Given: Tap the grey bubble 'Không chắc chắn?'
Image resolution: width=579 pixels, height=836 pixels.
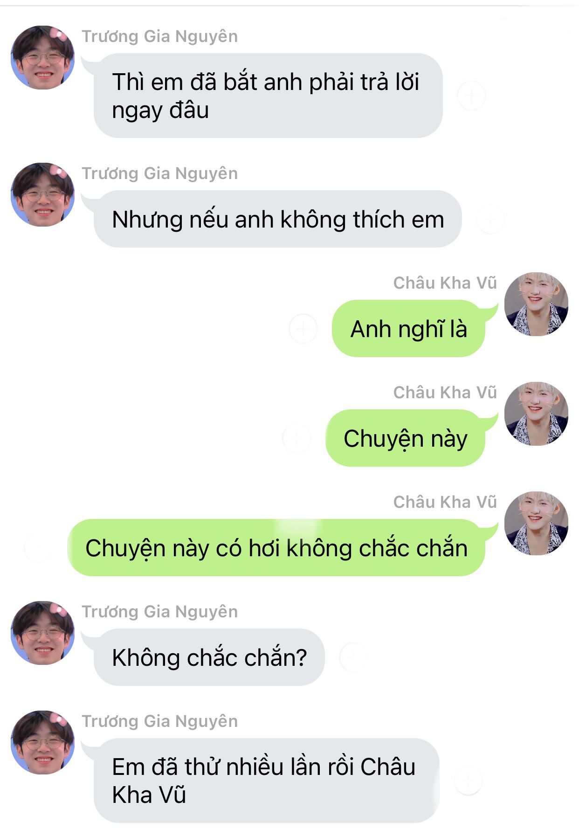Looking at the screenshot, I should 209,657.
